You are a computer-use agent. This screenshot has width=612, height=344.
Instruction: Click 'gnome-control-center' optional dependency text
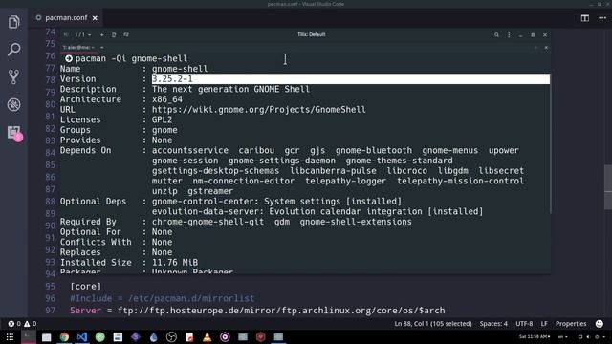tap(205, 202)
